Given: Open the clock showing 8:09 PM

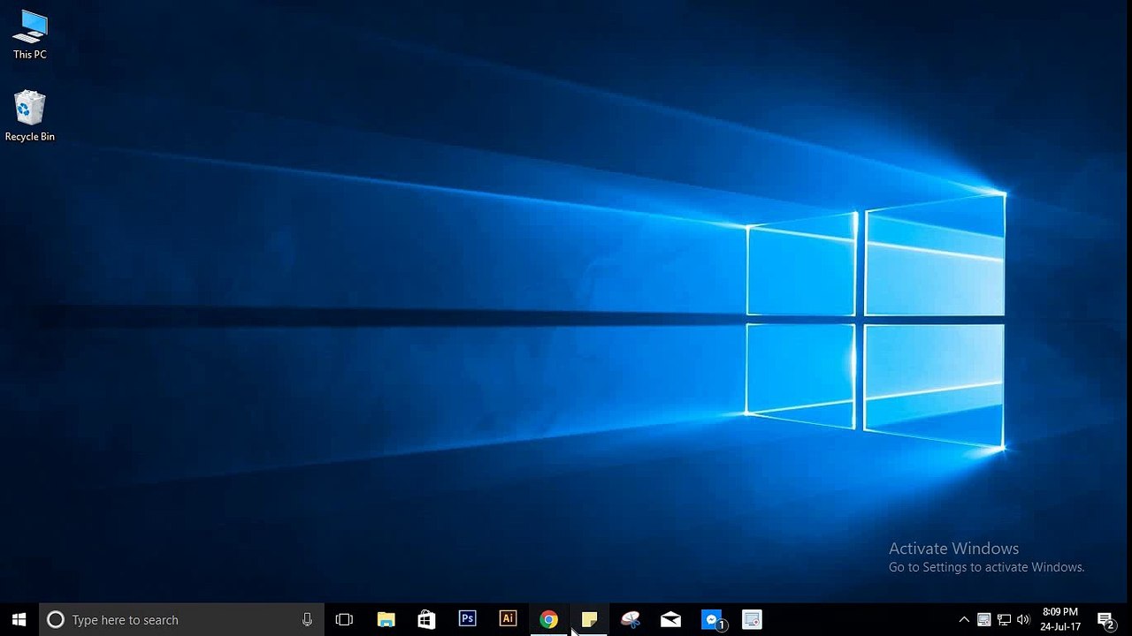Looking at the screenshot, I should 1060,620.
